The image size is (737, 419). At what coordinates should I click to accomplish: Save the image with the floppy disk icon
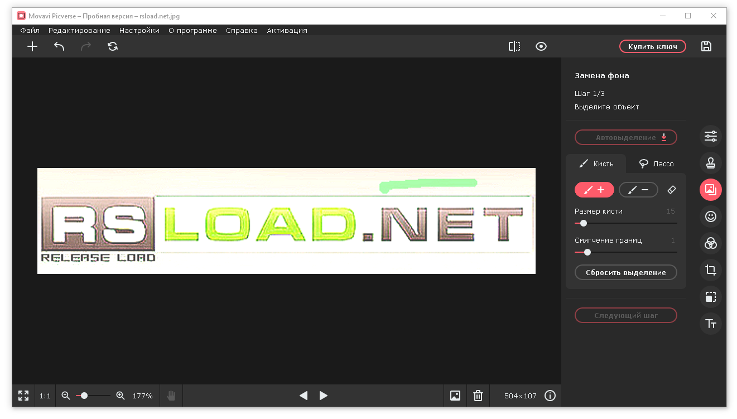706,47
